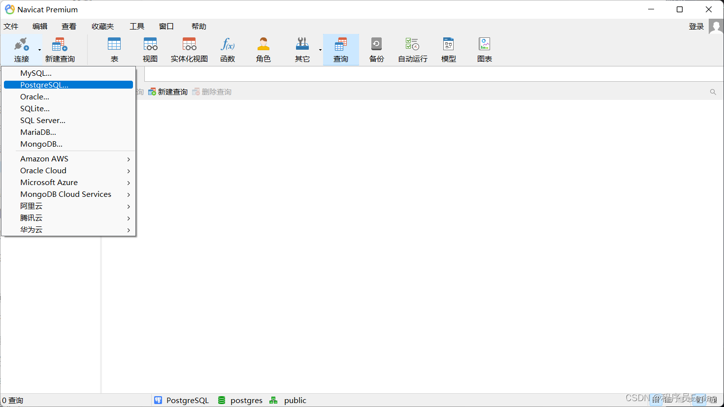Screen dimensions: 724x407
Task: Expand the 腾讯云 submenu
Action: click(68, 218)
